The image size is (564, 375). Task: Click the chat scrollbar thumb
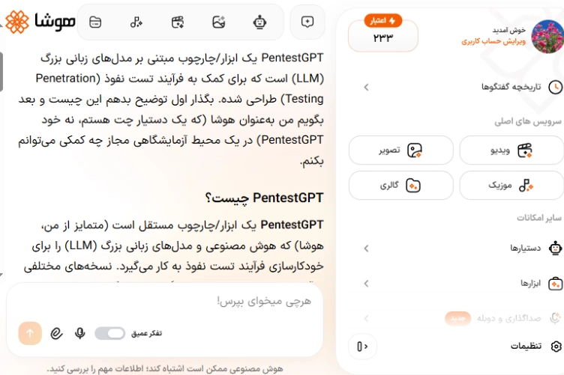1,71
